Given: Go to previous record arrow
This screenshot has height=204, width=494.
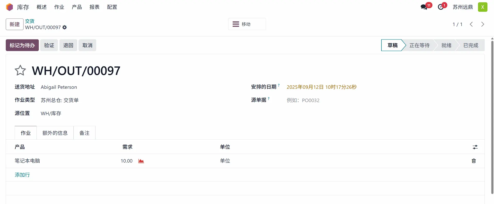Looking at the screenshot, I should click(x=471, y=24).
